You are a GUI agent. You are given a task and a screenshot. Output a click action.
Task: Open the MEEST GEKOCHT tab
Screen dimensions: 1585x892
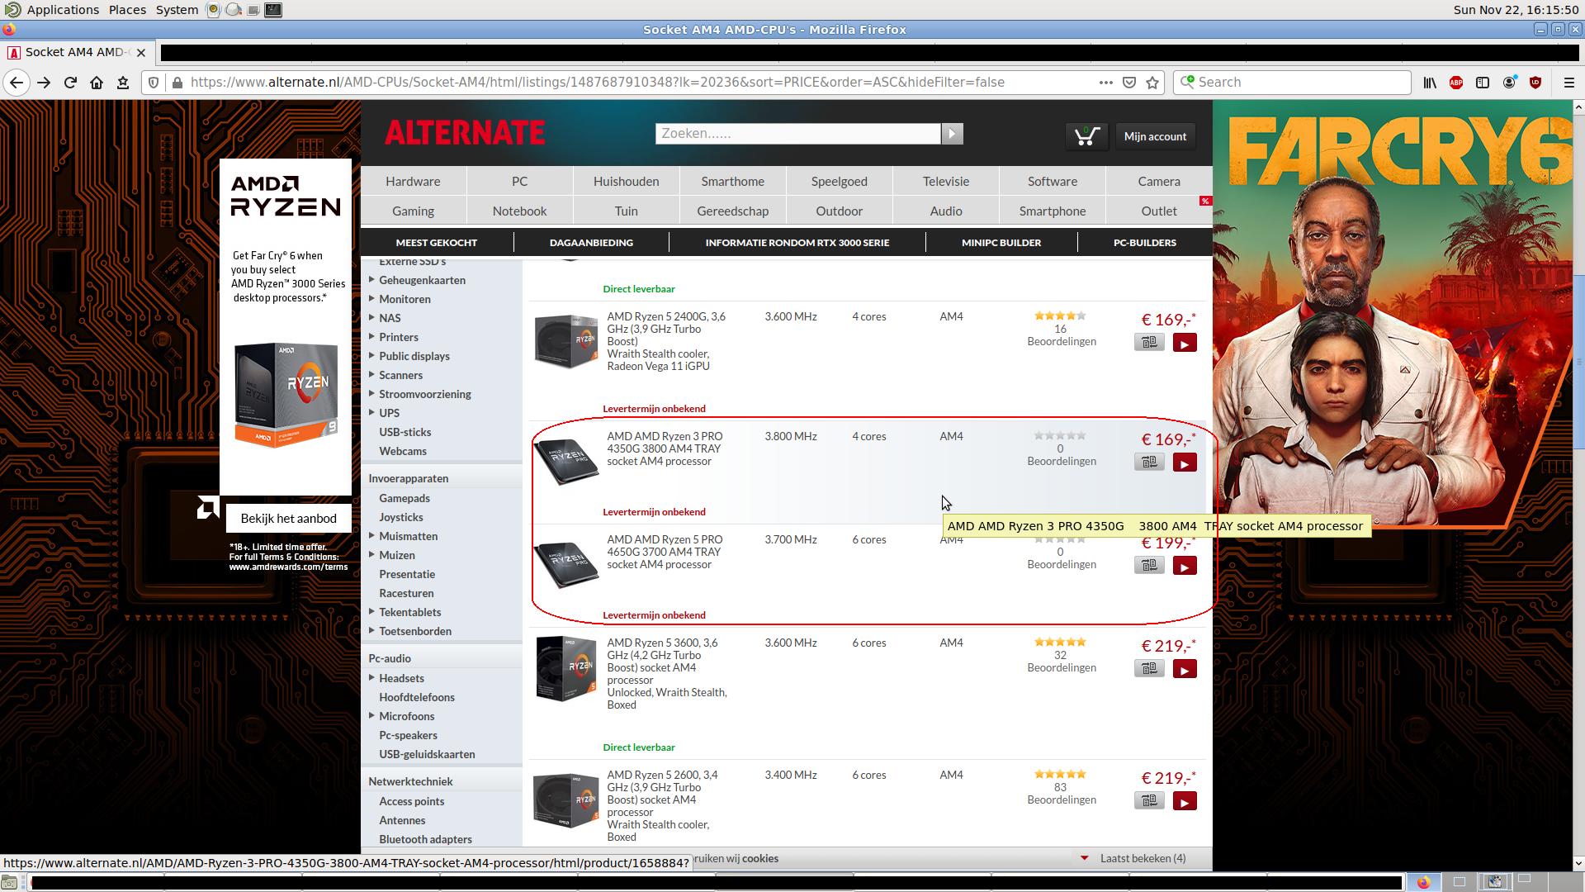437,243
